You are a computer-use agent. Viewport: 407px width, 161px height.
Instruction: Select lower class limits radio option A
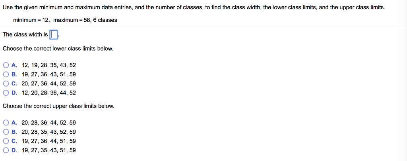coord(6,65)
